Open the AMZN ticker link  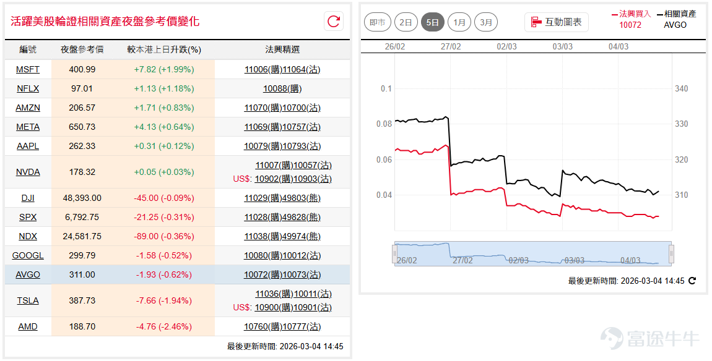pyautogui.click(x=28, y=108)
